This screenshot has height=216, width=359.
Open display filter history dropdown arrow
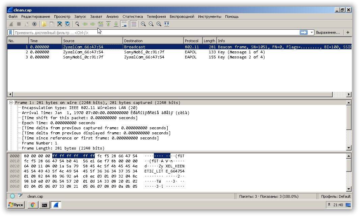312,32
